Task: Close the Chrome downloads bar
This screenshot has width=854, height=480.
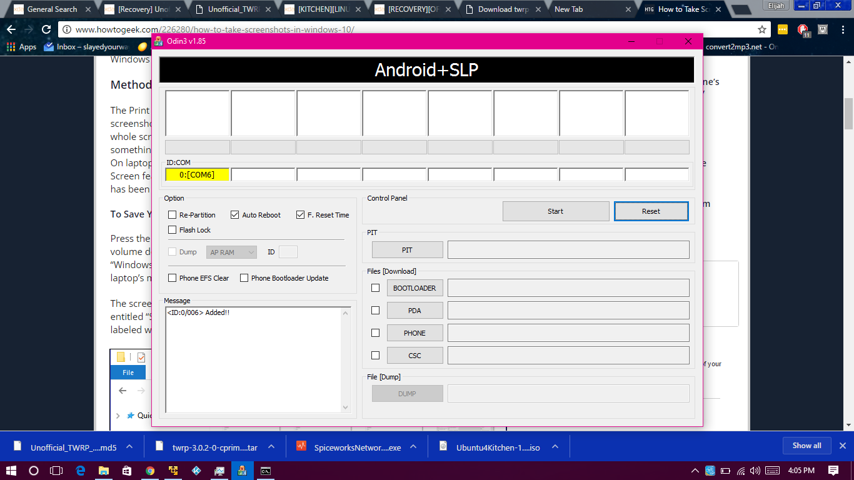Action: 842,446
